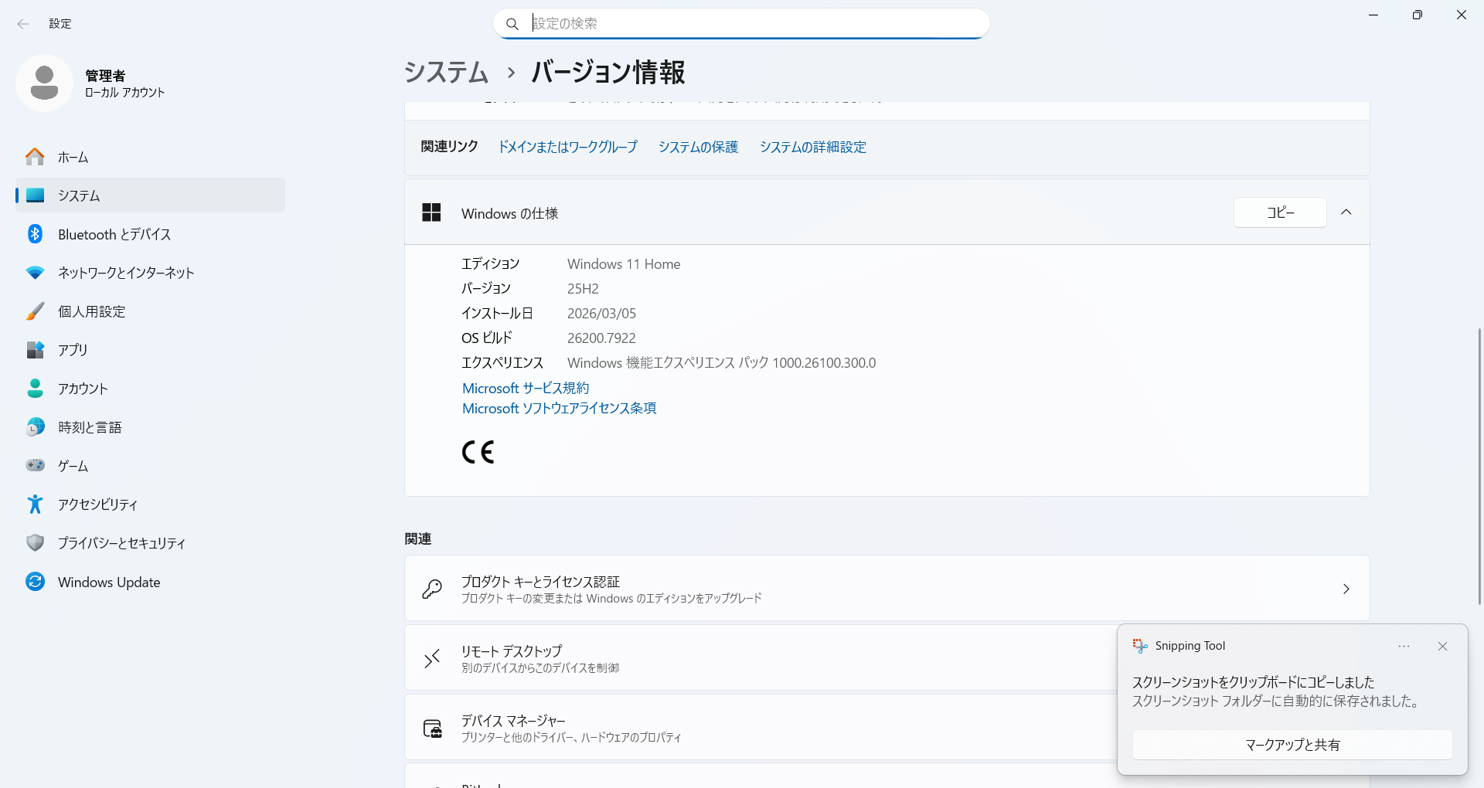This screenshot has width=1484, height=788.
Task: Open 個人用設定 paintbrush icon
Action: [x=35, y=311]
